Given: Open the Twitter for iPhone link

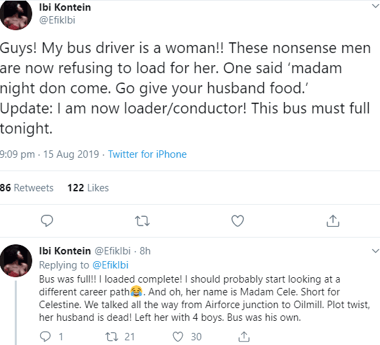Looking at the screenshot, I should click(147, 154).
